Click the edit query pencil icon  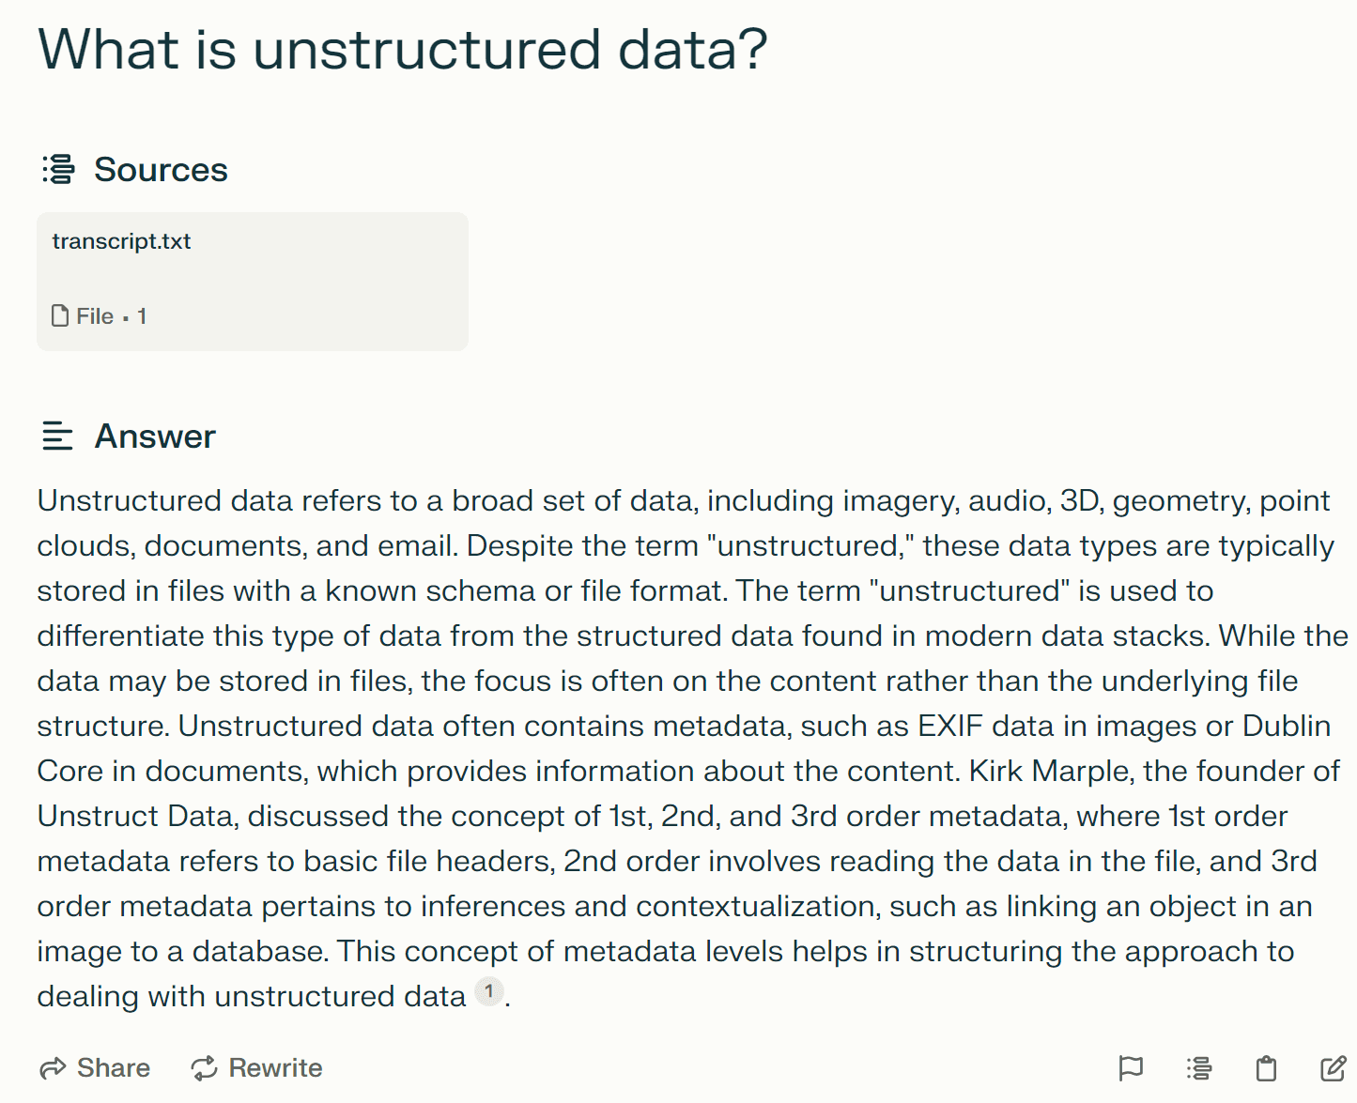point(1333,1068)
